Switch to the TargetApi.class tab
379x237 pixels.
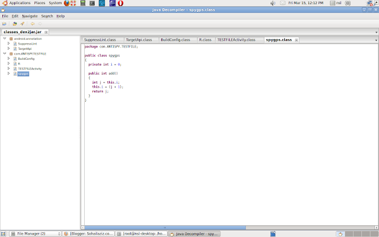pos(142,40)
